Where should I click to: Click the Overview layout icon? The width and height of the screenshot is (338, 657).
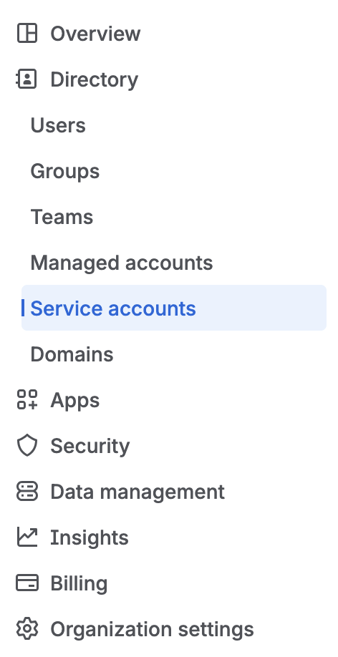coord(27,34)
